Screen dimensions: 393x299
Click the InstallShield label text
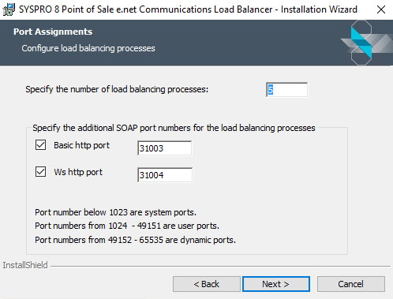click(x=25, y=265)
